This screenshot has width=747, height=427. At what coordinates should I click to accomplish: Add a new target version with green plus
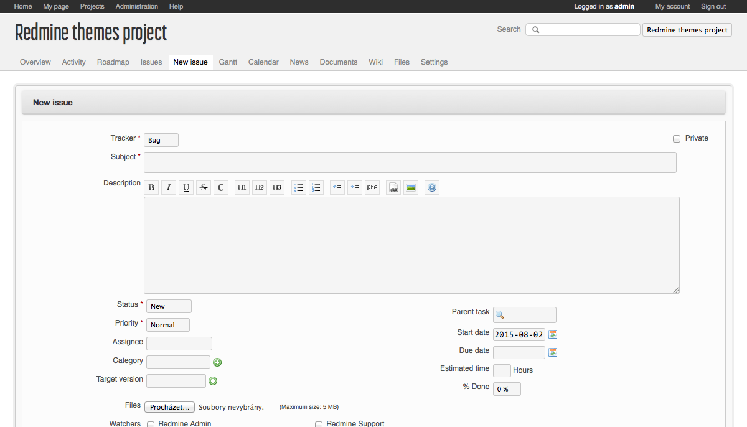click(213, 381)
